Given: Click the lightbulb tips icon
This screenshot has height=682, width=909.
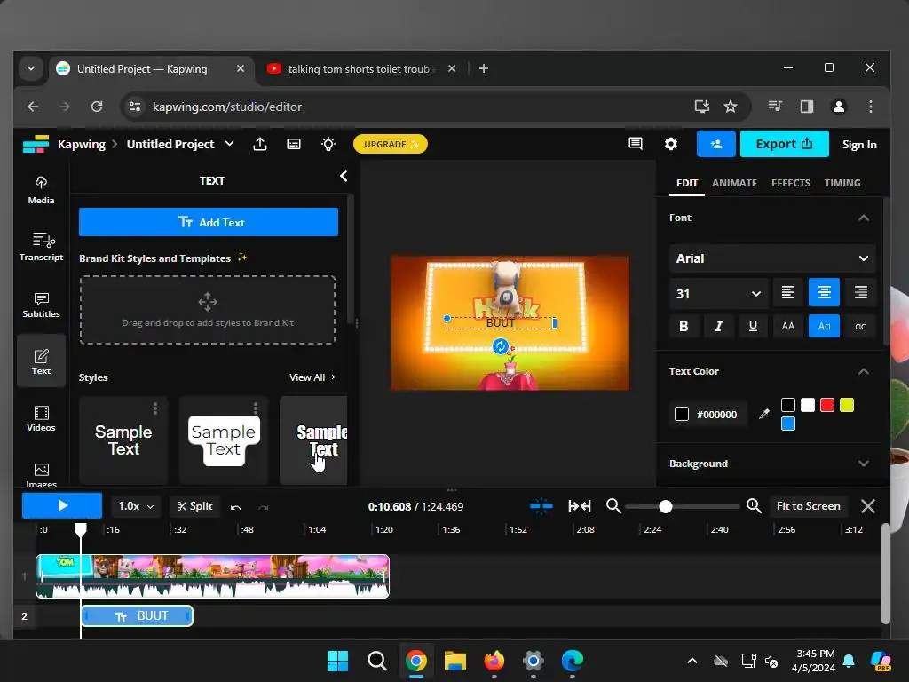Looking at the screenshot, I should pos(328,144).
